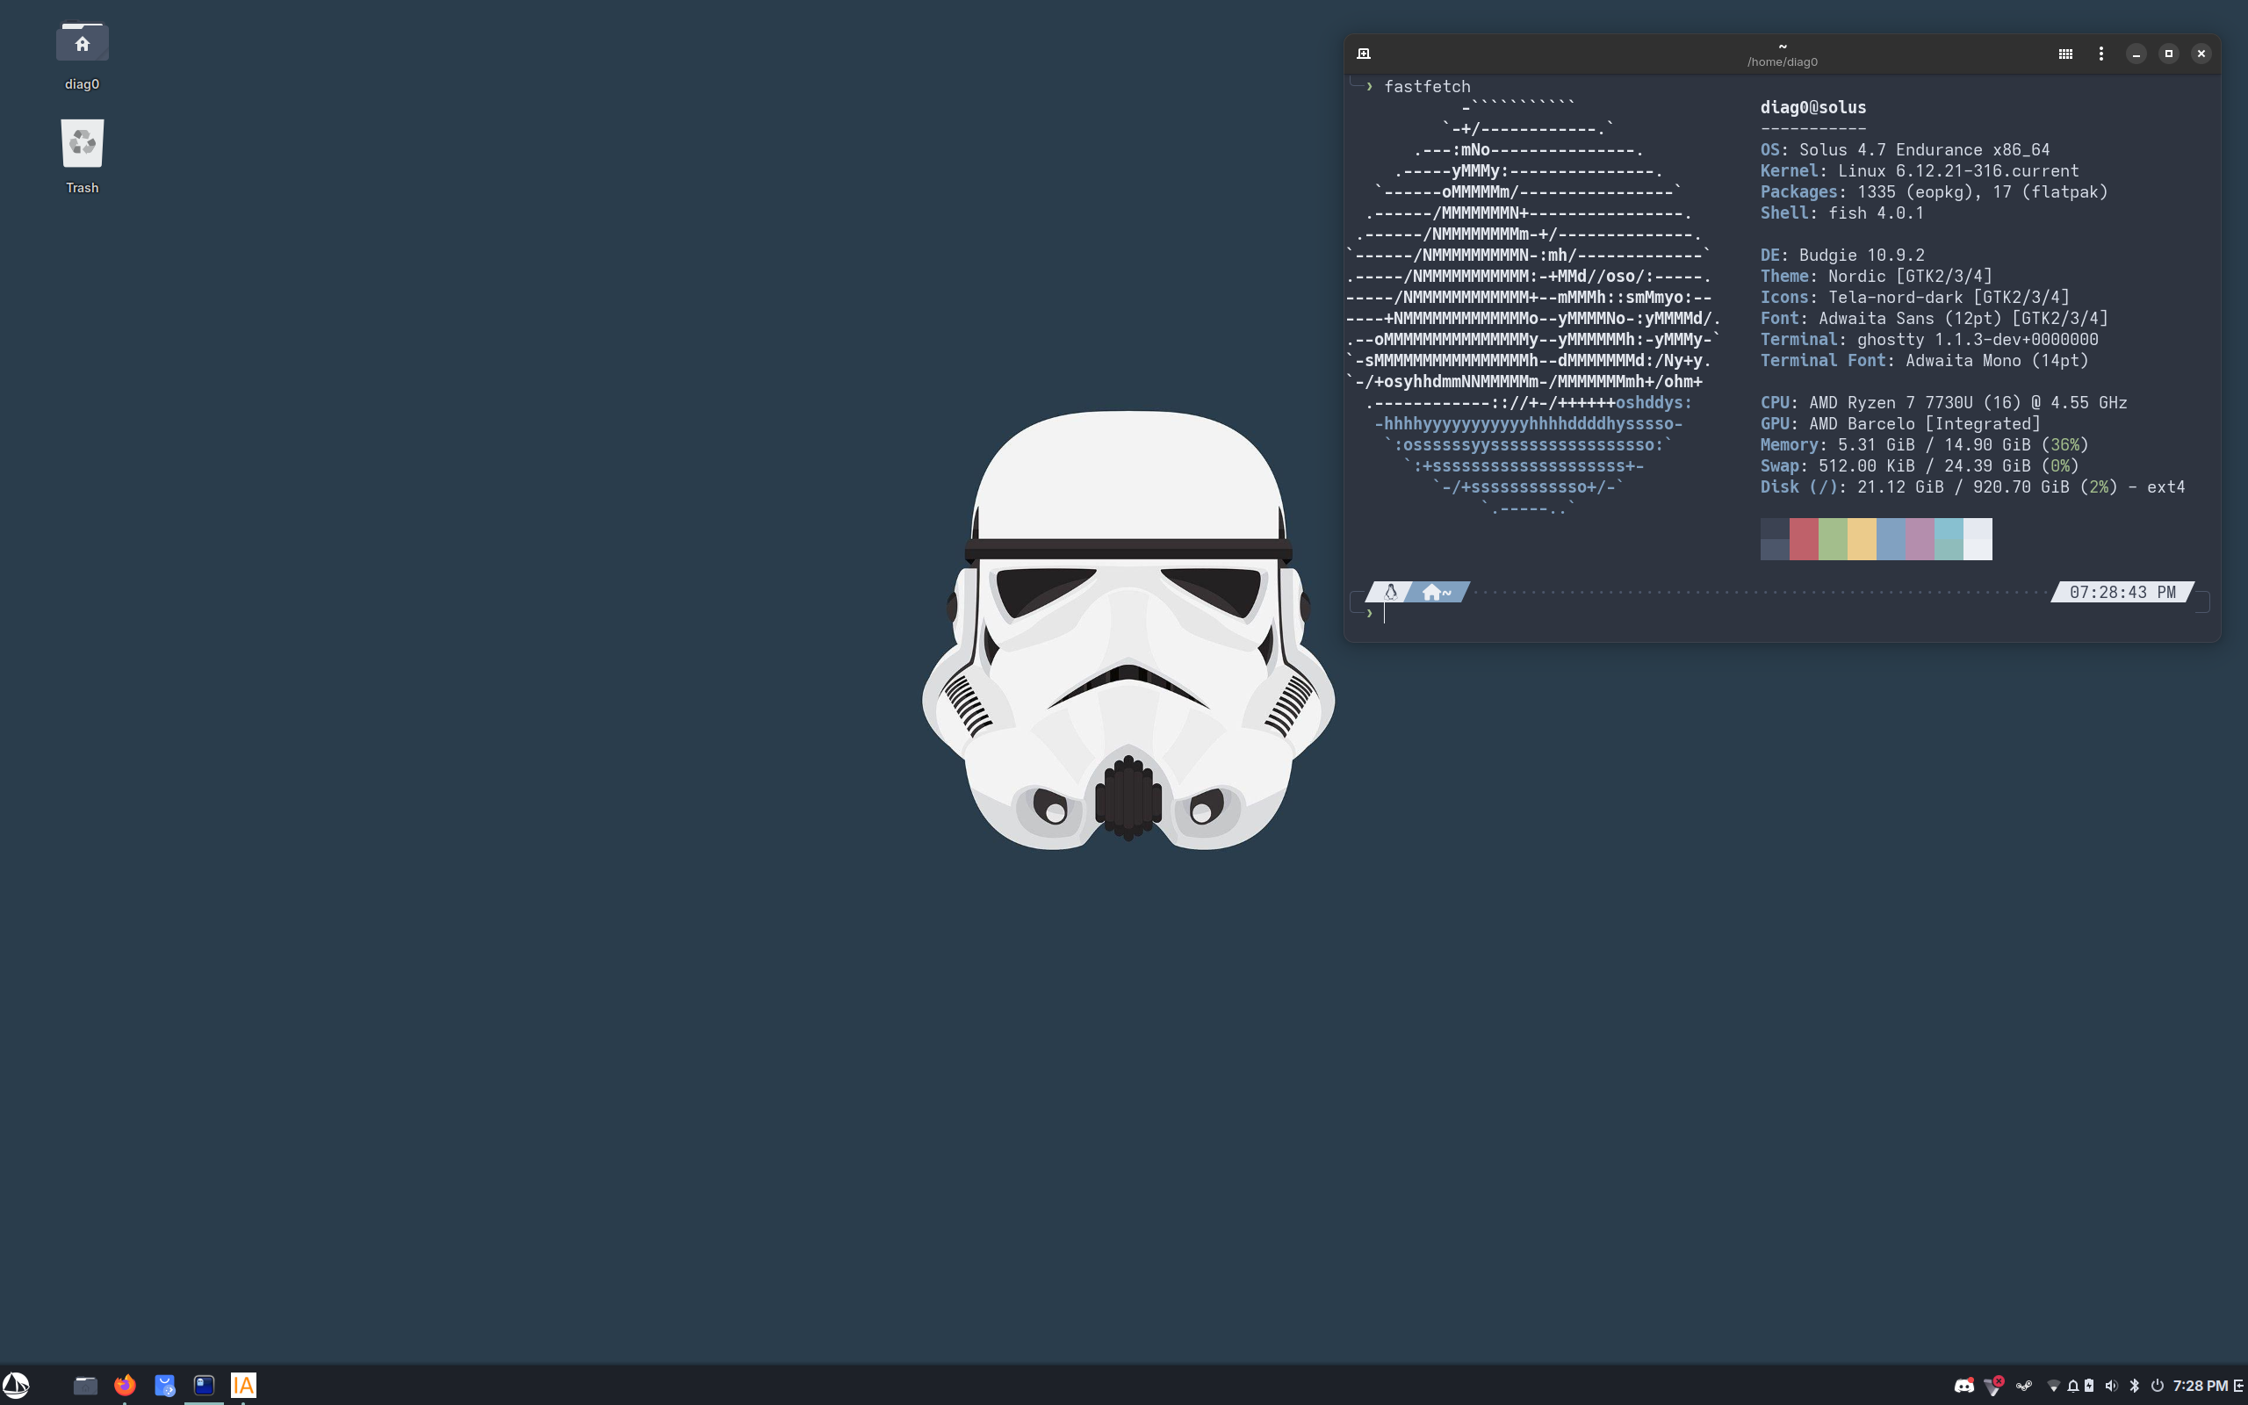2248x1405 pixels.
Task: Minimize the Ghostty terminal window
Action: click(x=2136, y=54)
